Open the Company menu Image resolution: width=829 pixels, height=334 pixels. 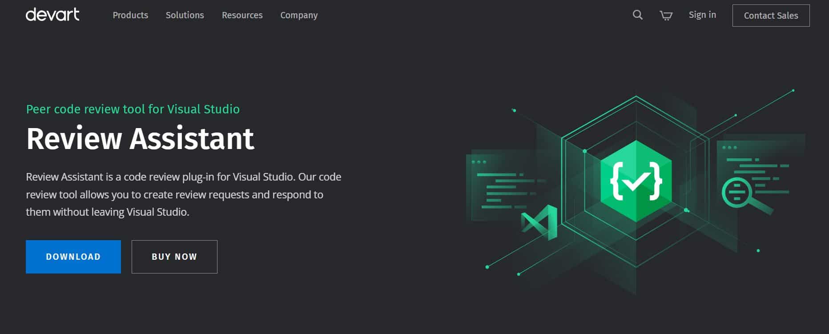299,15
